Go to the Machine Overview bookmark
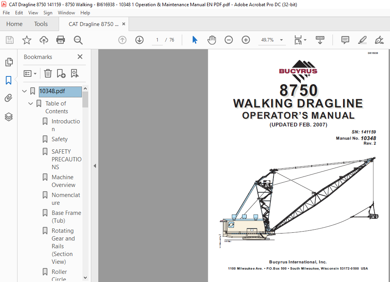390x282 pixels. (x=63, y=181)
